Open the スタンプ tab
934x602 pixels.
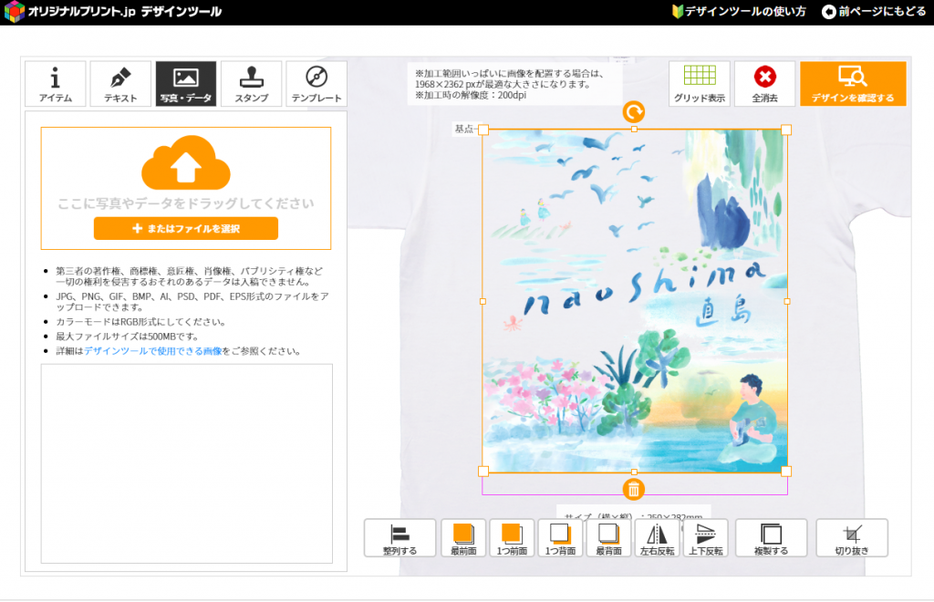point(252,83)
